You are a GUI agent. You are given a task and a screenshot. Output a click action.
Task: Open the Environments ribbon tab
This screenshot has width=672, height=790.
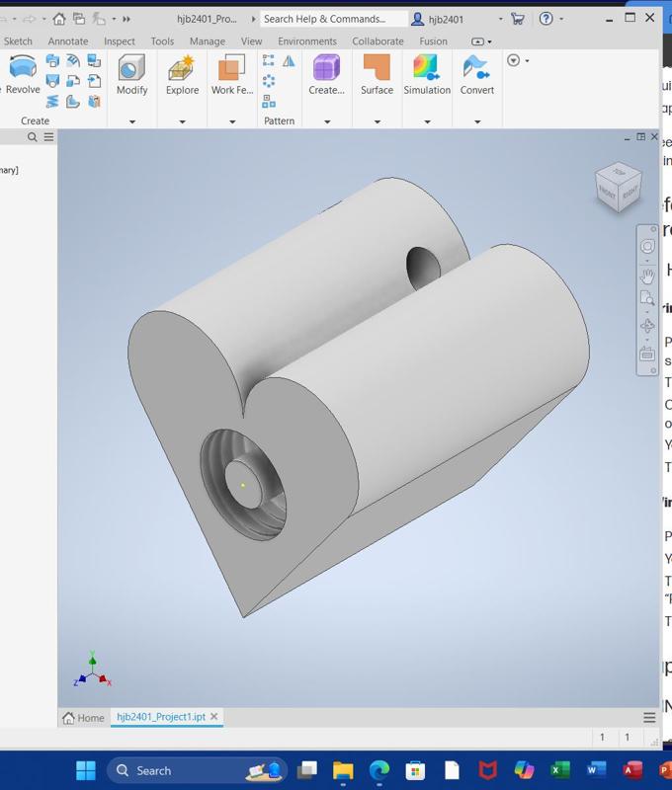click(x=307, y=41)
